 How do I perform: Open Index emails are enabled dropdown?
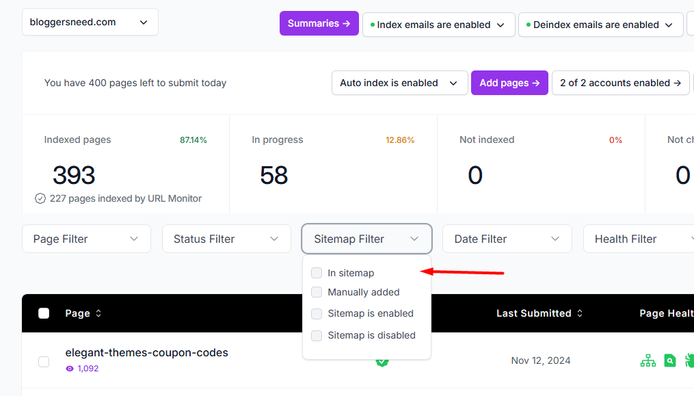coord(438,25)
